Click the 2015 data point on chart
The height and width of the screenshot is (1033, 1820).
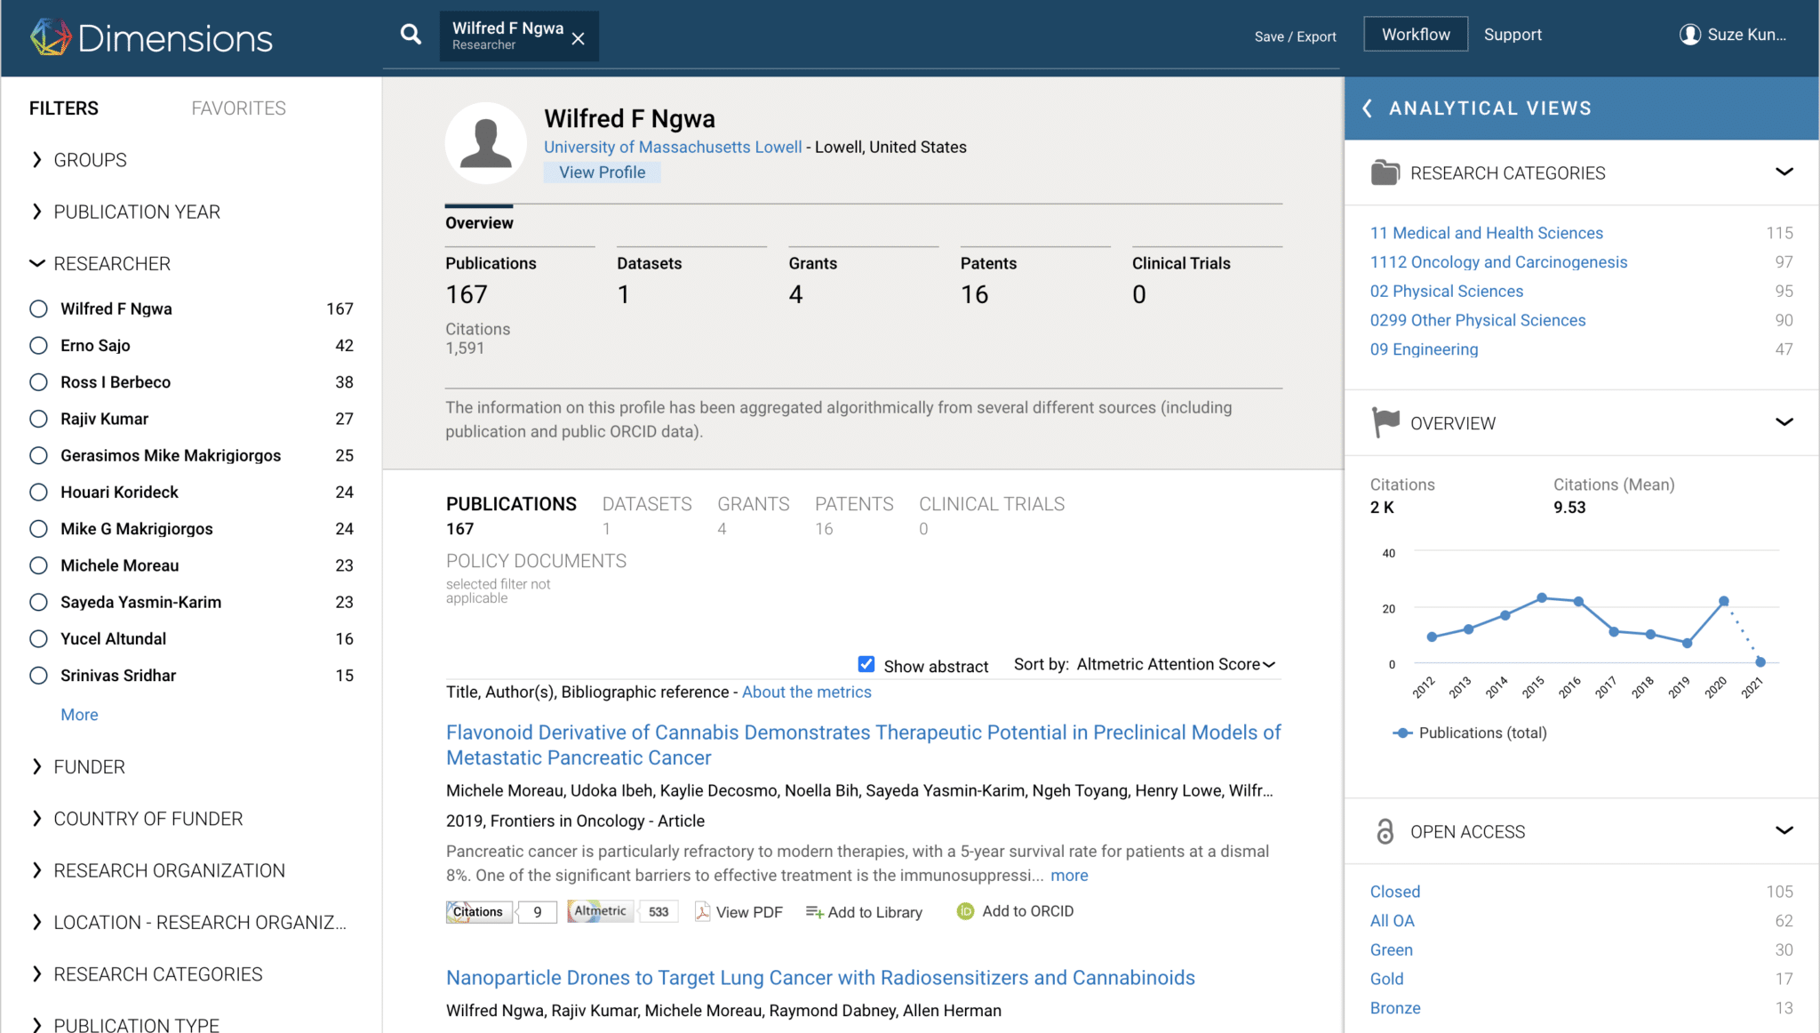tap(1542, 597)
